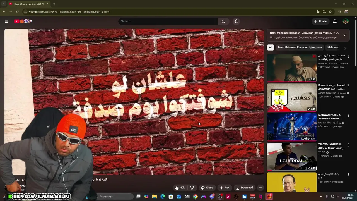Open Chrome profile avatar
The width and height of the screenshot is (357, 201).
coord(346,12)
